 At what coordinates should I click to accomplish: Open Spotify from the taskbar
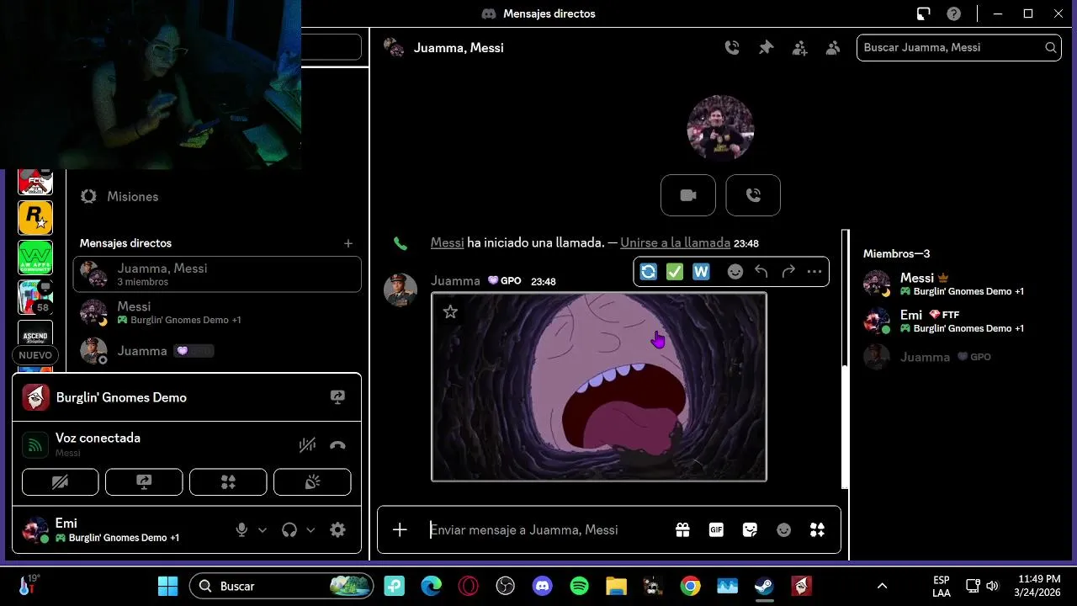579,586
